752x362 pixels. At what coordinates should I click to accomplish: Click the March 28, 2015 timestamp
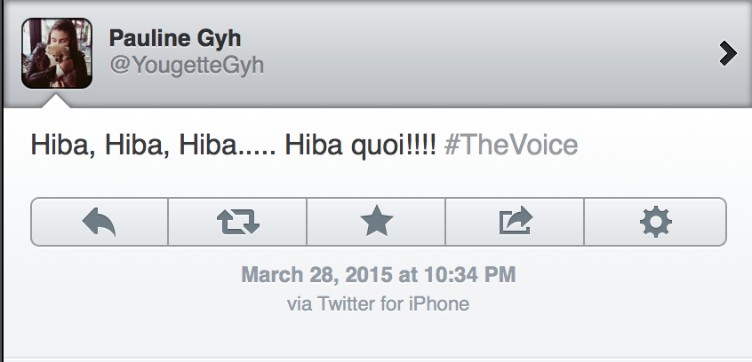click(x=379, y=274)
